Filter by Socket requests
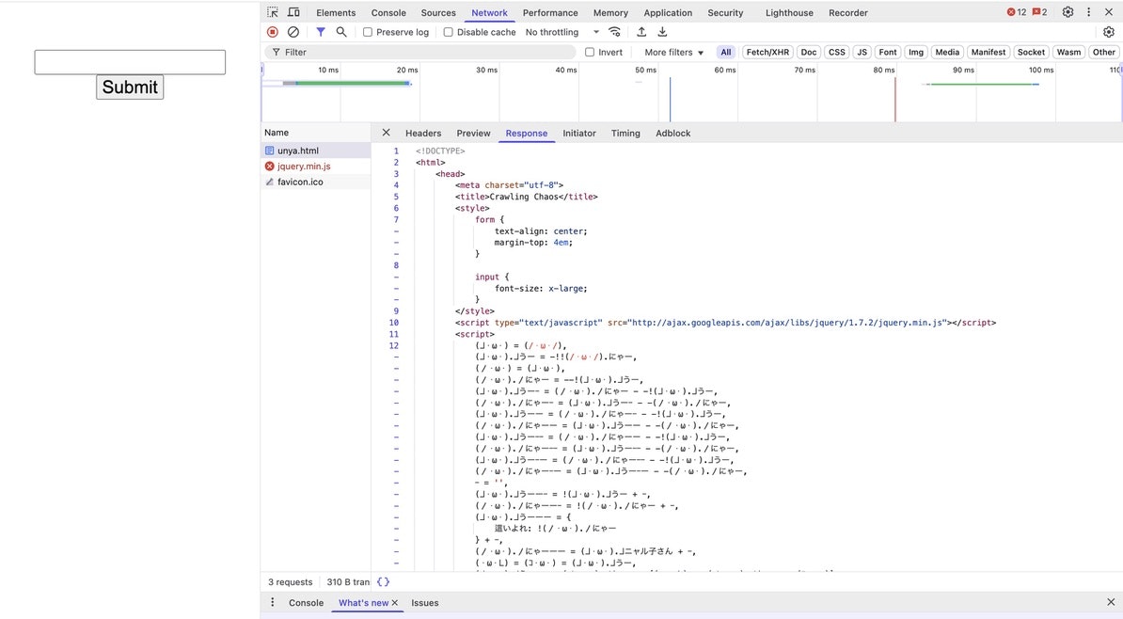 pyautogui.click(x=1032, y=53)
